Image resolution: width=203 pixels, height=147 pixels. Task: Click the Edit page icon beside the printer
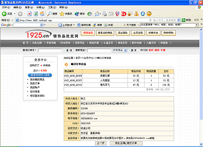[111, 14]
